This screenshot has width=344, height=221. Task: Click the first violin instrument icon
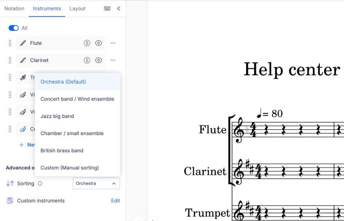click(23, 95)
